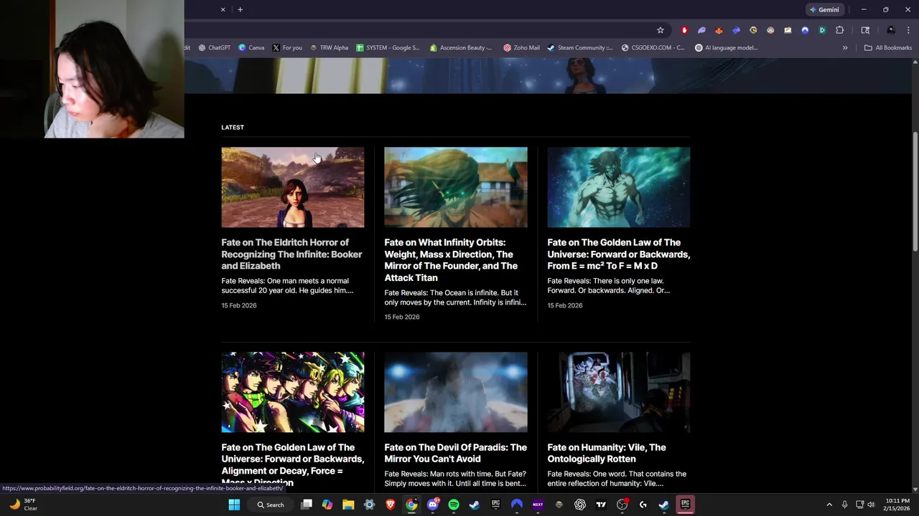This screenshot has height=516, width=919.
Task: Open the Humanity: Vile article title
Action: tap(607, 453)
